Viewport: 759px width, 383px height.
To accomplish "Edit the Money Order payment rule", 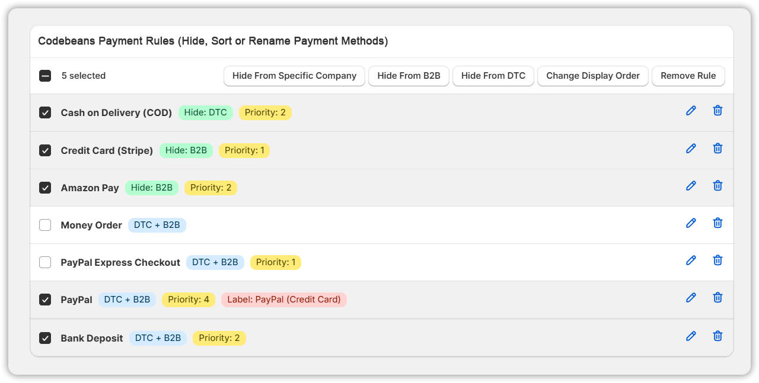I will (x=691, y=223).
